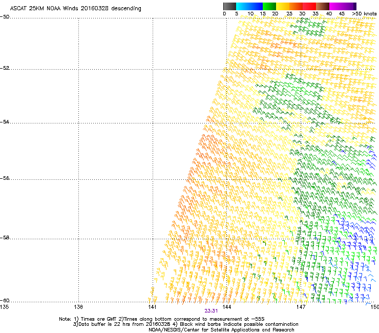The image size is (379, 333).
Task: Click the yellow 20-25 knots legend swatch
Action: (x=283, y=6)
